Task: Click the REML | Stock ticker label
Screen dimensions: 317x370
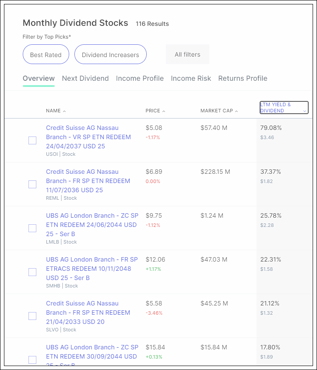Action: (x=61, y=198)
